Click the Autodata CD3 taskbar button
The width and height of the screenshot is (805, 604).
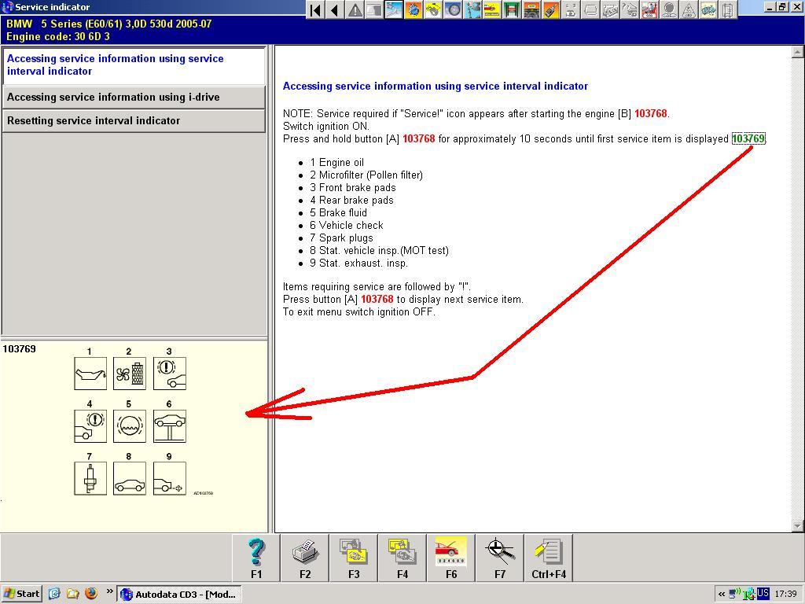pos(180,595)
